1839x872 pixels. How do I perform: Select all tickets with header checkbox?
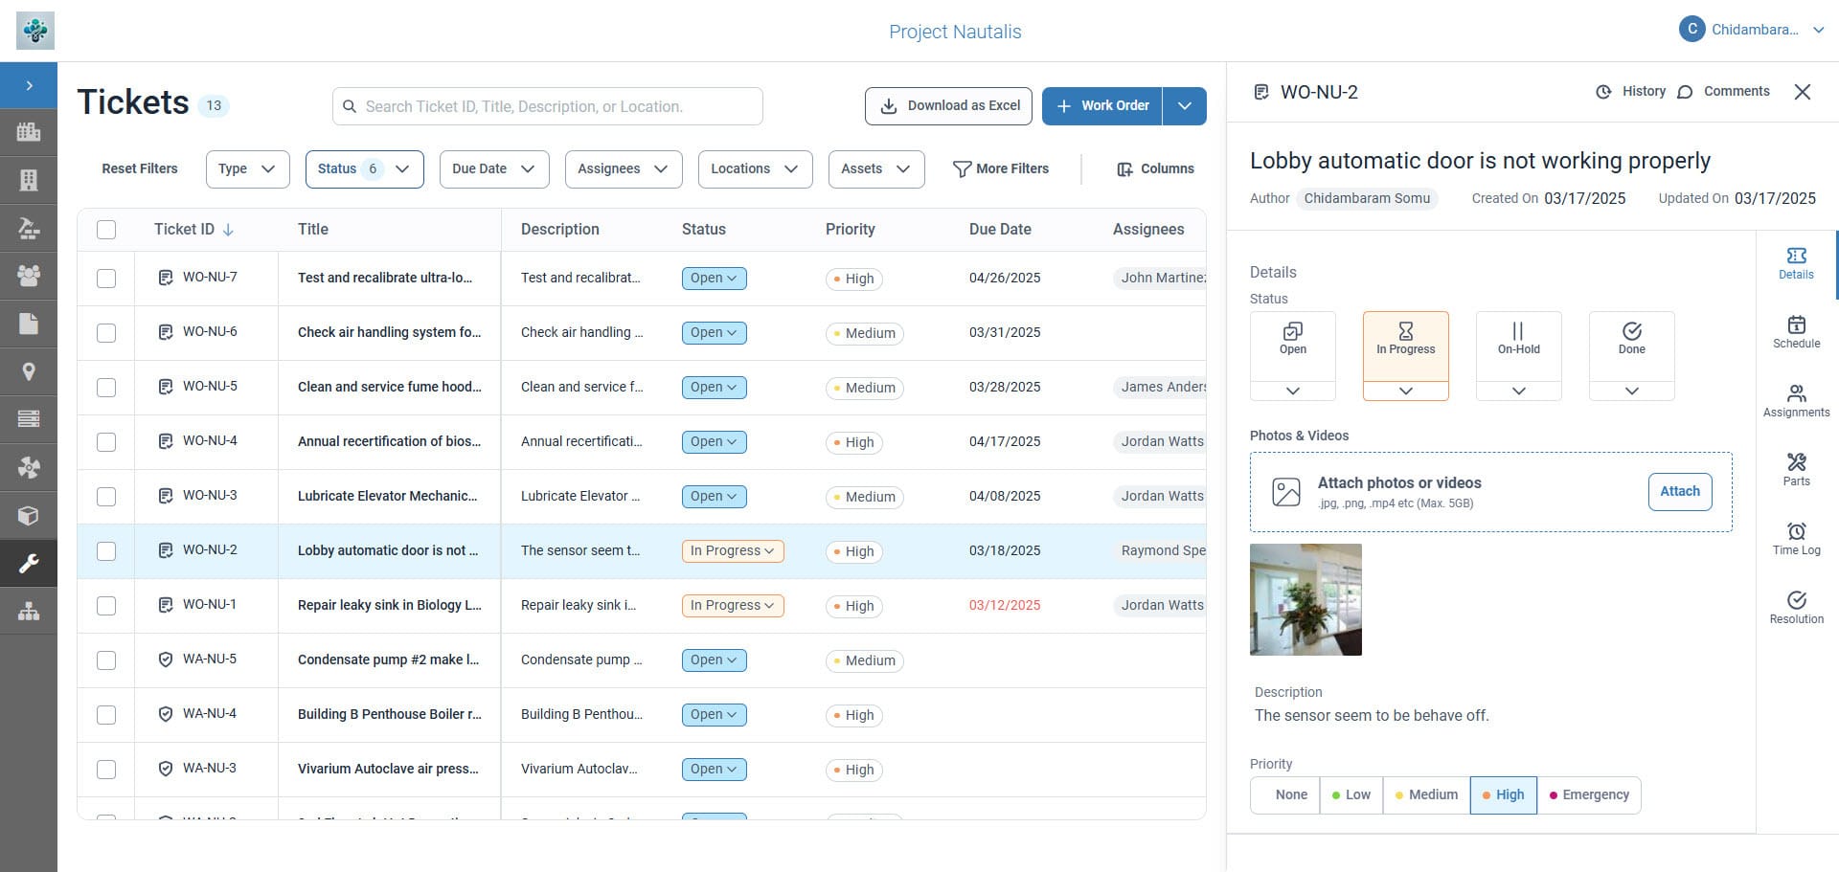(x=106, y=230)
